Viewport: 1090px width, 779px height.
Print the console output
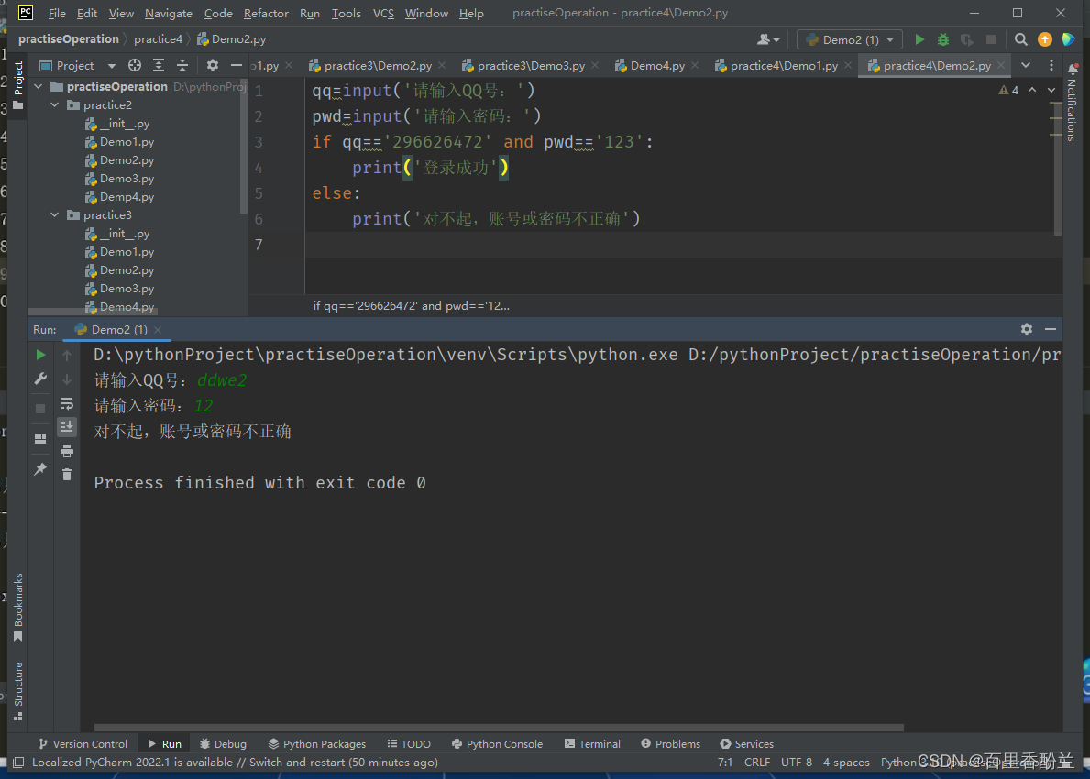click(x=67, y=452)
